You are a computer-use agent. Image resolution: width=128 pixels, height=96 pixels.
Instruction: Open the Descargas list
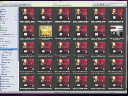click(5, 30)
